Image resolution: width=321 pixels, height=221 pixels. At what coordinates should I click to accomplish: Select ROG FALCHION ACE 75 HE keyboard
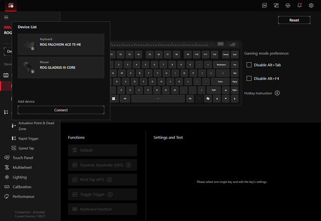(61, 44)
